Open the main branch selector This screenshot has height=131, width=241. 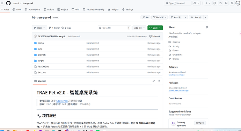pyautogui.click(x=39, y=28)
